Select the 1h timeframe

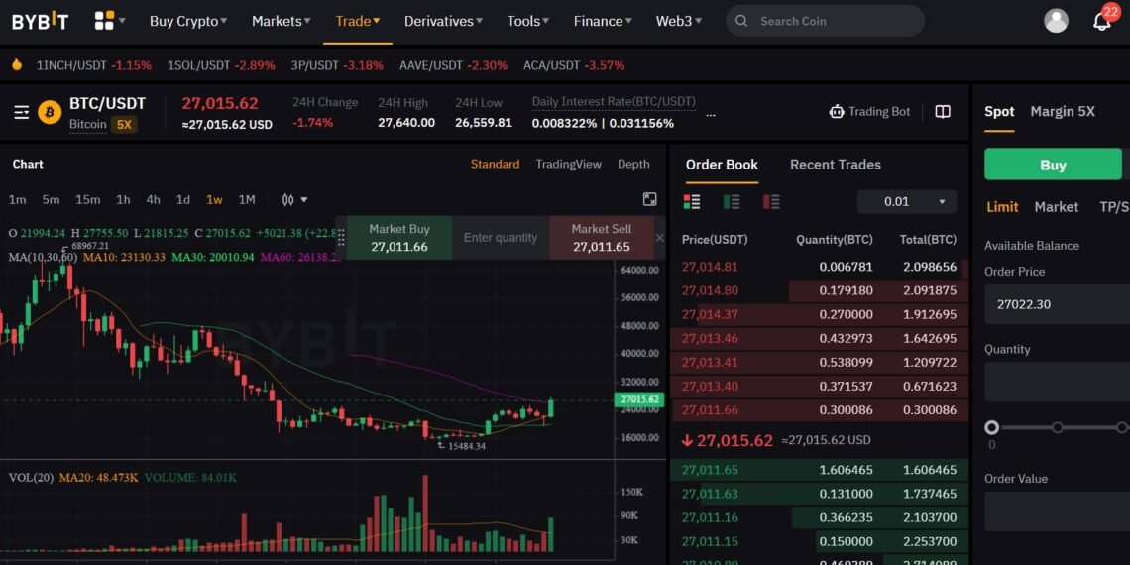(123, 199)
